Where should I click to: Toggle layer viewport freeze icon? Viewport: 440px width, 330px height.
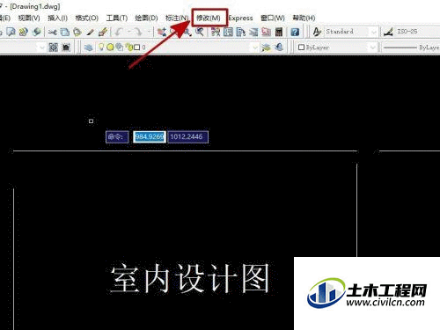coord(119,47)
